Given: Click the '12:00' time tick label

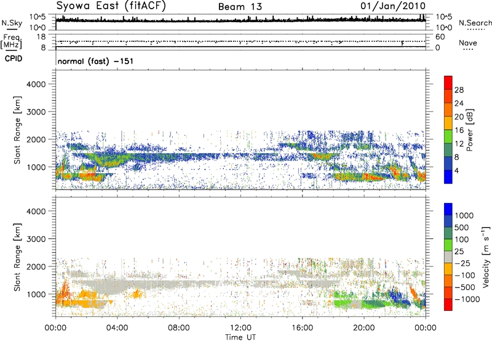Looking at the screenshot, I should [240, 328].
